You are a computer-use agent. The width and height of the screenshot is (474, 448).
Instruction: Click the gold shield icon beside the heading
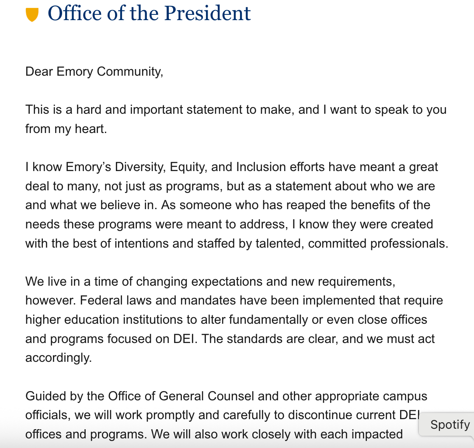pyautogui.click(x=32, y=14)
